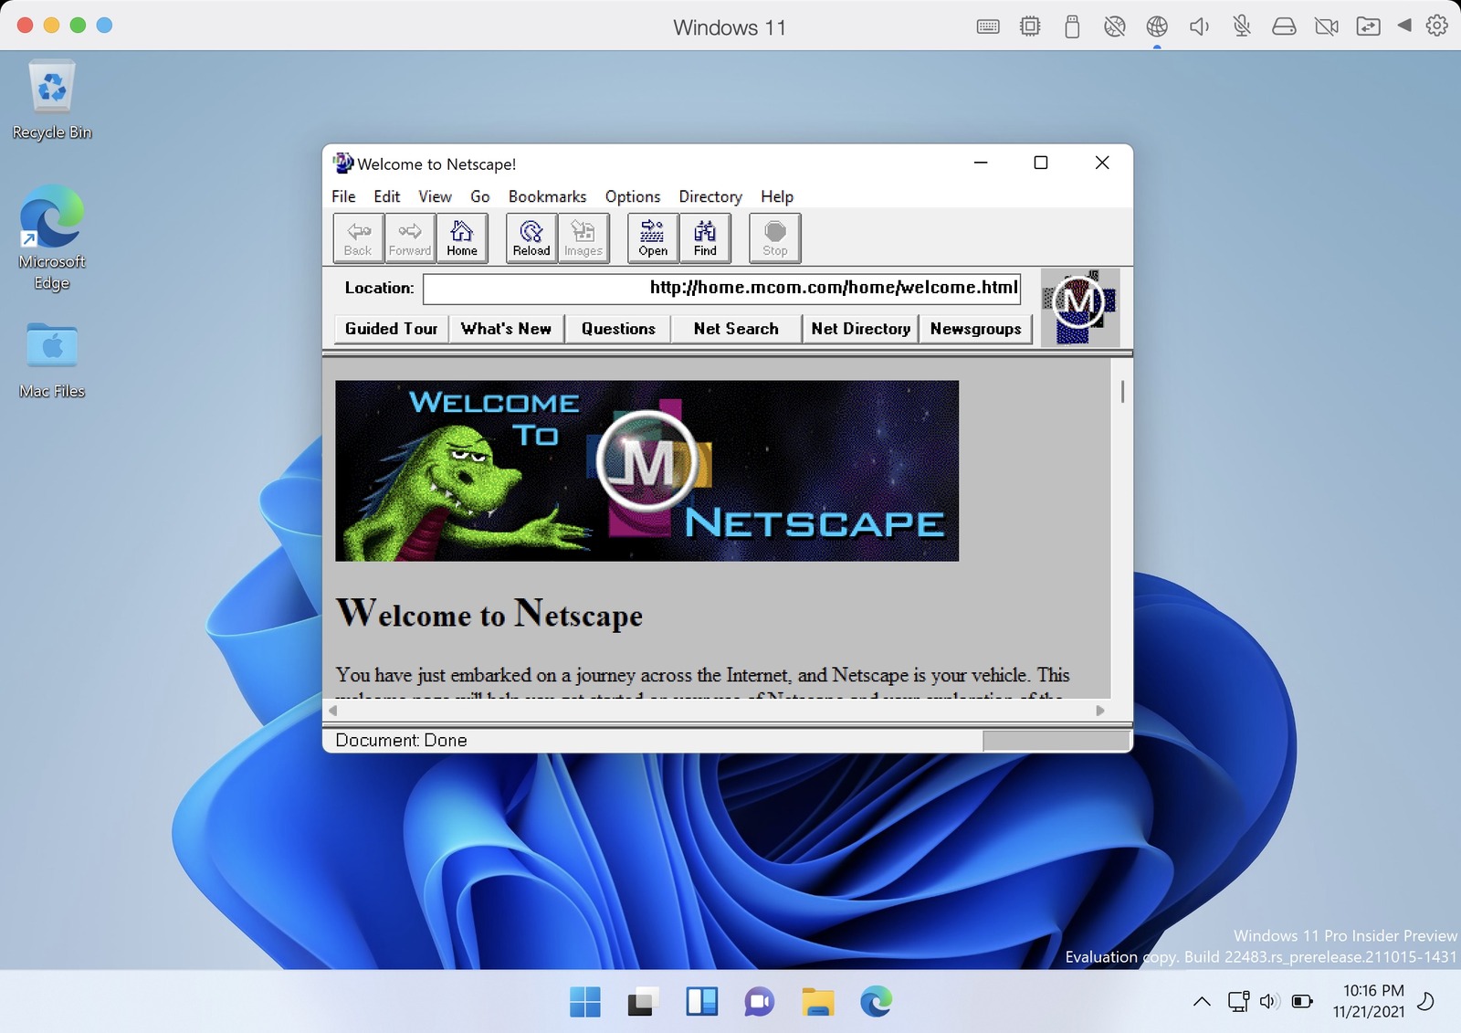Viewport: 1461px width, 1033px height.
Task: Select the Mac Files desktop folder
Action: tap(52, 360)
